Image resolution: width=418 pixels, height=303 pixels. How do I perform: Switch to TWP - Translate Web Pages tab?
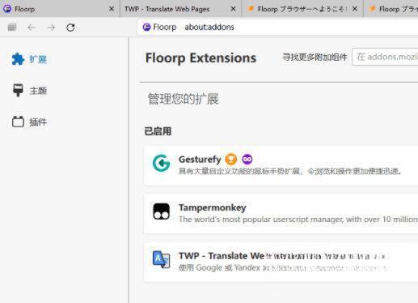[180, 9]
